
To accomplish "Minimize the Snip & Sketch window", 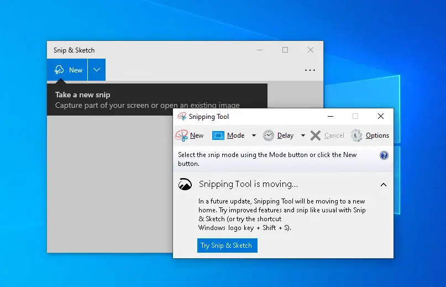I will tap(259, 50).
